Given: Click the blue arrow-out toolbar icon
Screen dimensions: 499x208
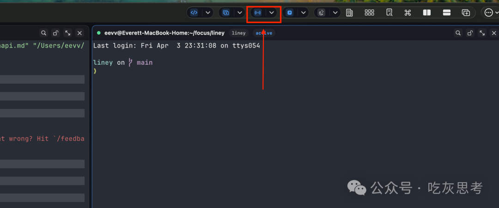Looking at the screenshot, I should point(290,13).
